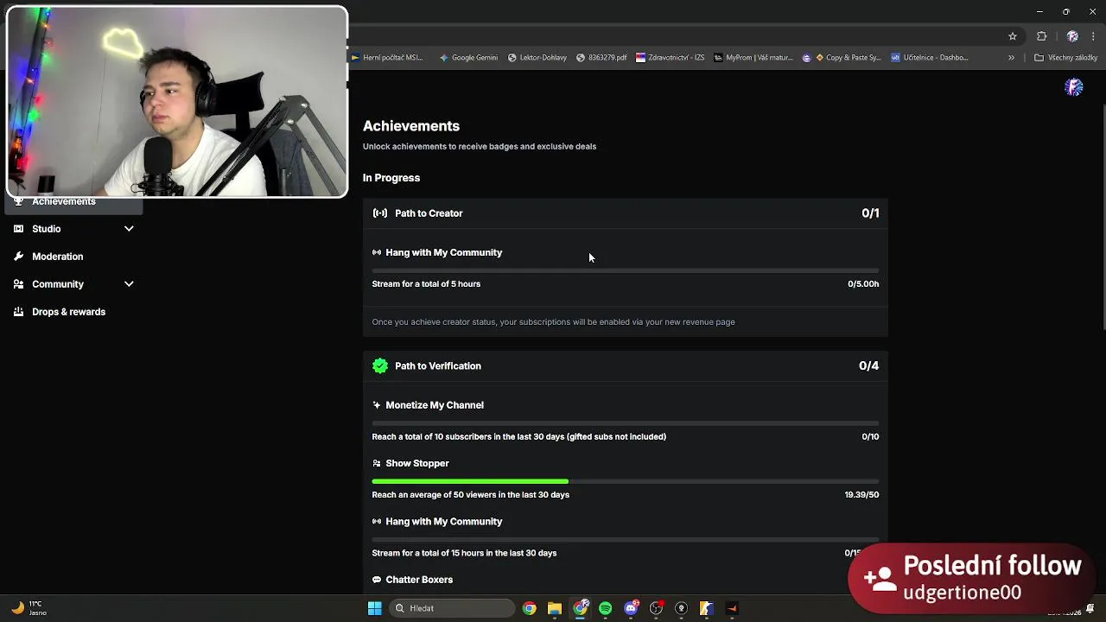Open Spotify from the taskbar

coord(605,608)
